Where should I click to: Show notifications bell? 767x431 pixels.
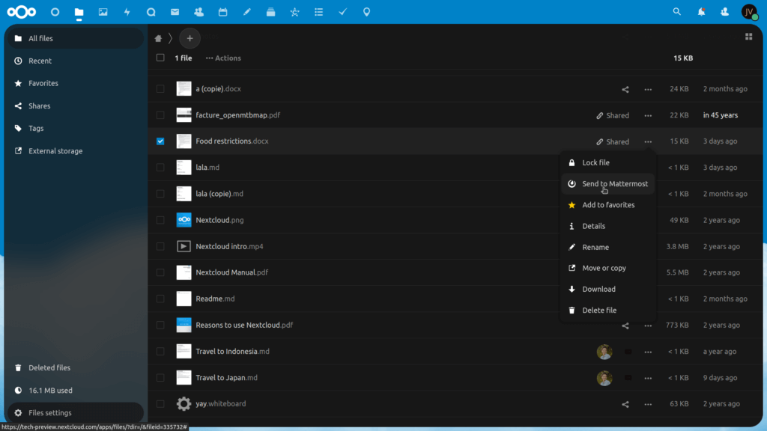pyautogui.click(x=701, y=12)
